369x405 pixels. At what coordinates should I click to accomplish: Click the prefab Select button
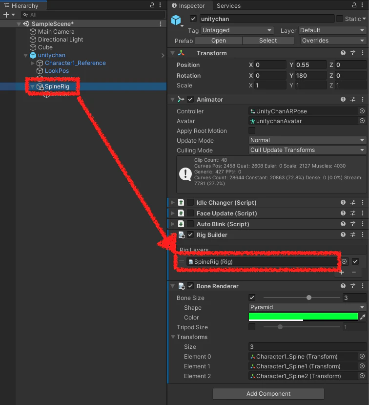click(268, 41)
